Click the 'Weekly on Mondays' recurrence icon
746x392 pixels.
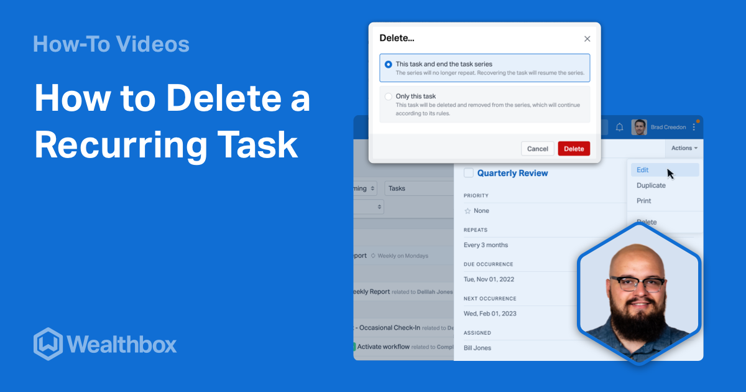point(373,256)
